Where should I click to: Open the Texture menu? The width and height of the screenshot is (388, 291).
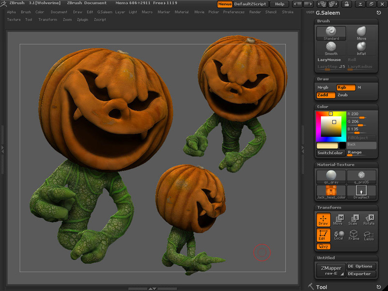coord(14,19)
